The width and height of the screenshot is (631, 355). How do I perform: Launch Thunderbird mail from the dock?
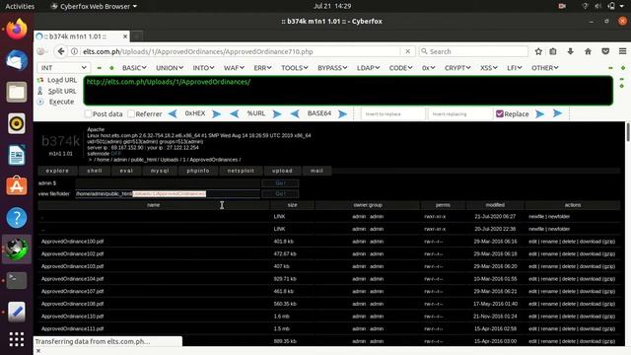pos(17,60)
